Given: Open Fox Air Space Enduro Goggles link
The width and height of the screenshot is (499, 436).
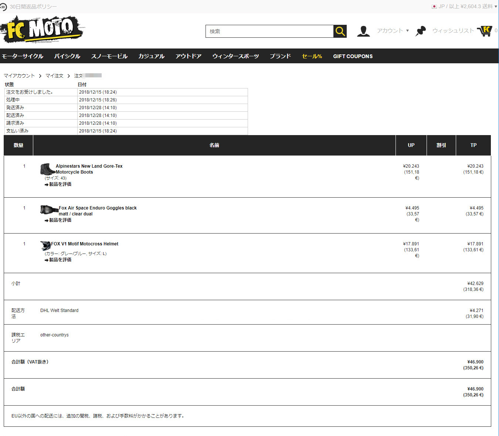Looking at the screenshot, I should tap(98, 211).
